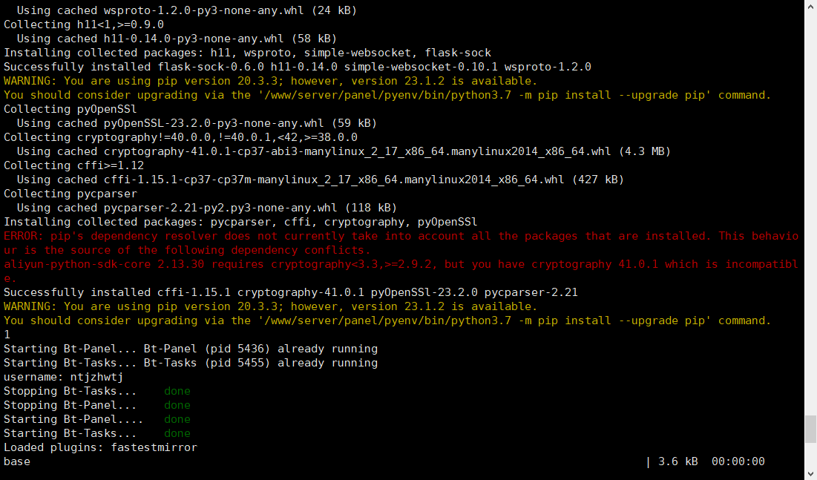Click "Bt-Panel (pid 5436) already running" text
This screenshot has height=480, width=817.
(x=260, y=349)
